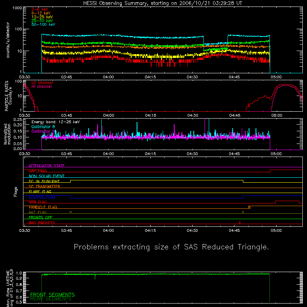Click the Flags axis label
Screen dimensions: 307x307
(x=15, y=191)
